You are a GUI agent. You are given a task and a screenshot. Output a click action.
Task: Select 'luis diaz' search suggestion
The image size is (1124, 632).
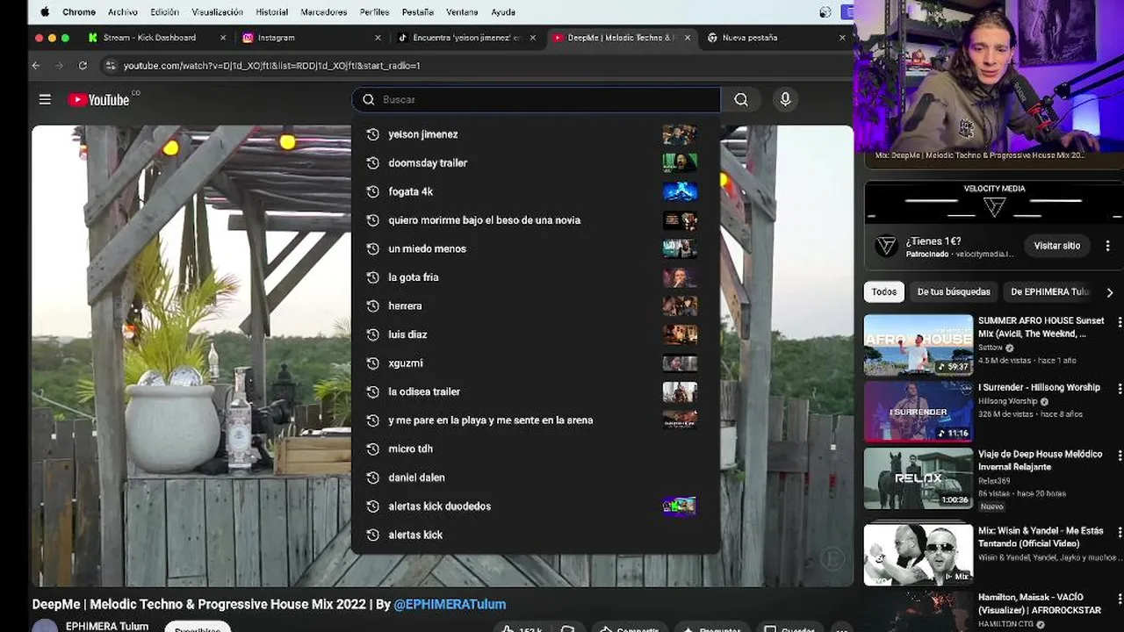coord(535,334)
